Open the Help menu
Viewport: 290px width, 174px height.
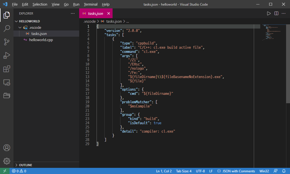(x=106, y=4)
